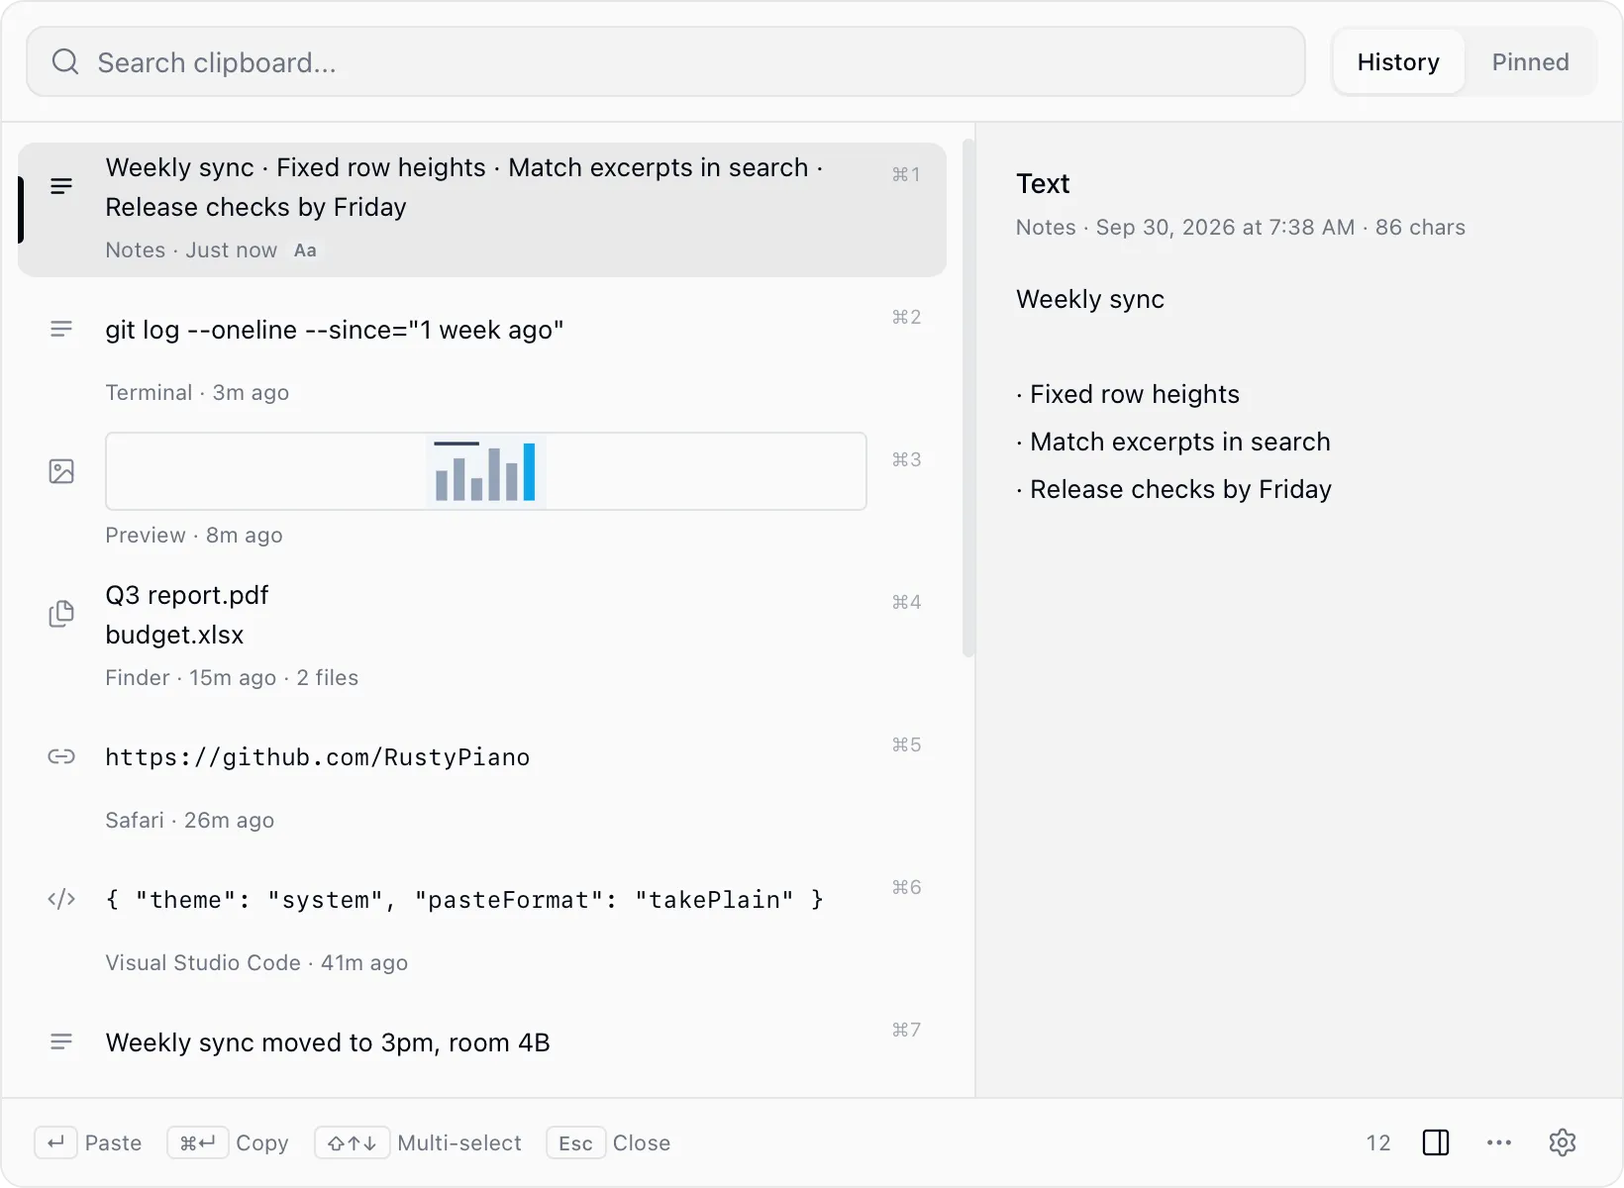
Task: Click text icon of Weekly sync notes entry
Action: pyautogui.click(x=61, y=186)
